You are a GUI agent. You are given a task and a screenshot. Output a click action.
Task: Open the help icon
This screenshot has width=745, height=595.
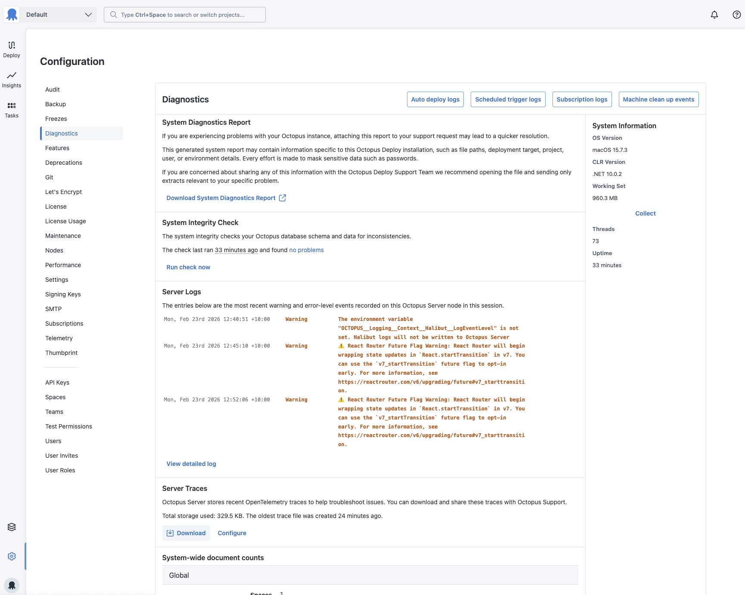click(736, 14)
